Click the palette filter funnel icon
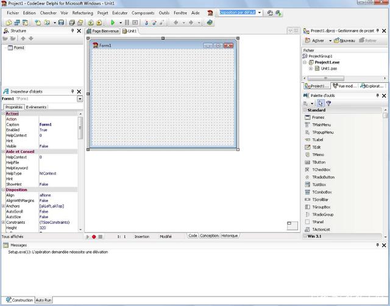The image size is (390, 306). click(x=328, y=103)
